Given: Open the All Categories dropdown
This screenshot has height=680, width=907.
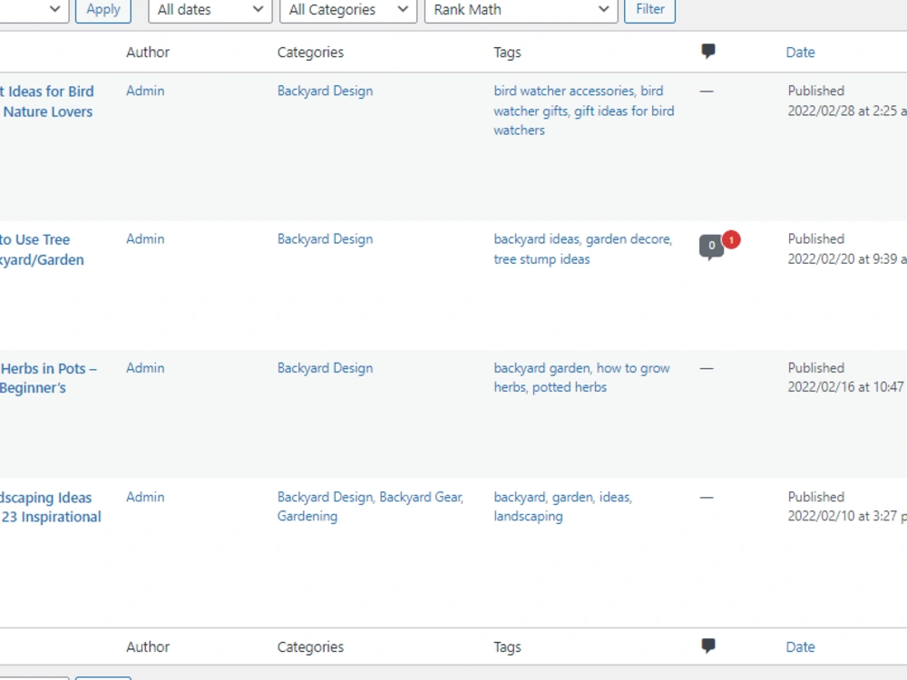Looking at the screenshot, I should pos(348,10).
